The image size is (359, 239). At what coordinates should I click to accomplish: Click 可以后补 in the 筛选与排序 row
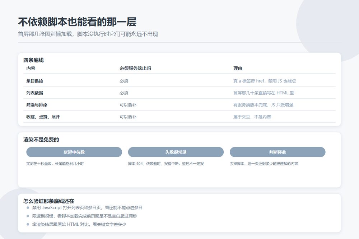click(x=128, y=105)
